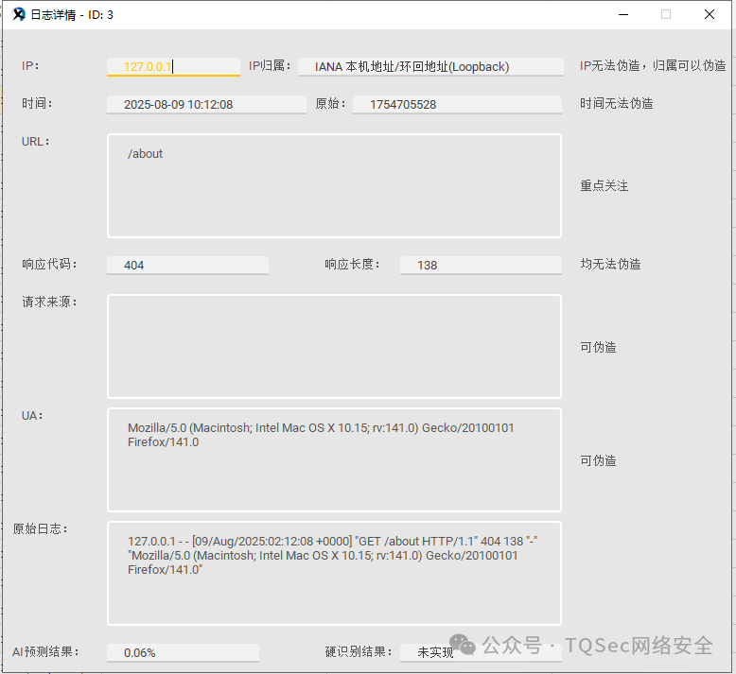
Task: Close the 日志详情 window
Action: pyautogui.click(x=710, y=14)
